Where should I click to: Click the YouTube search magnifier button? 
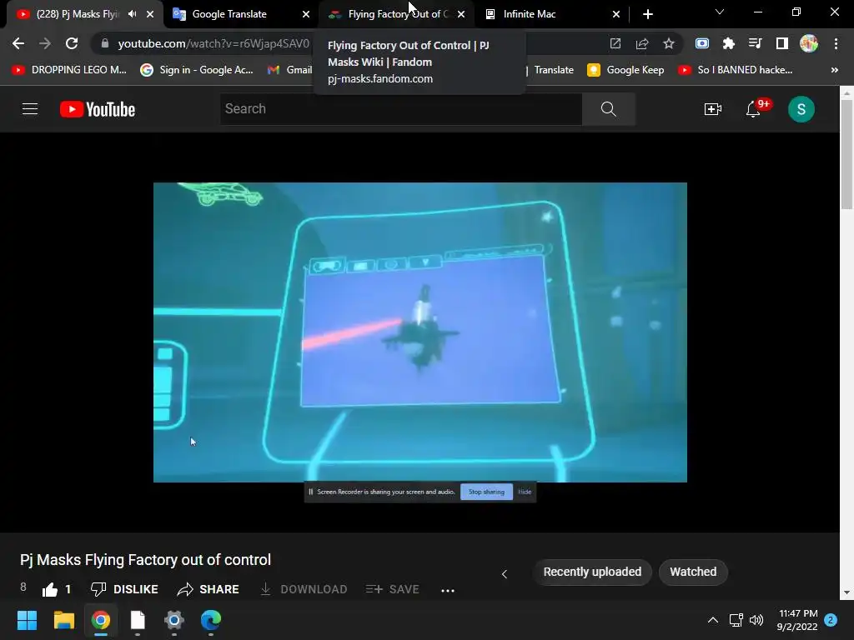pos(608,109)
